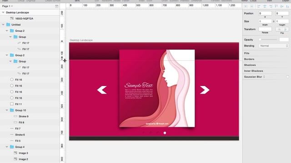Click the folder icon of Group 10
This screenshot has width=291, height=163.
12,110
